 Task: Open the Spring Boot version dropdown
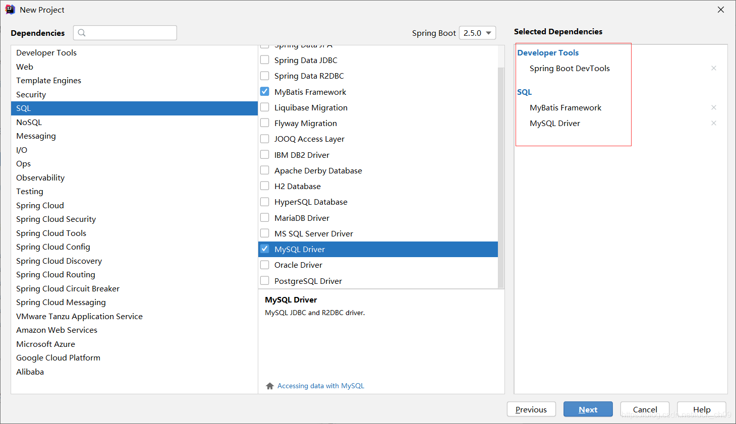477,33
